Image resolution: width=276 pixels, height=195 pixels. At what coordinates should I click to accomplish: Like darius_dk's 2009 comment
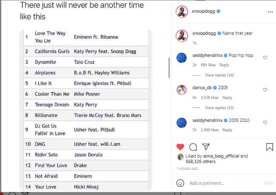pyautogui.click(x=265, y=90)
